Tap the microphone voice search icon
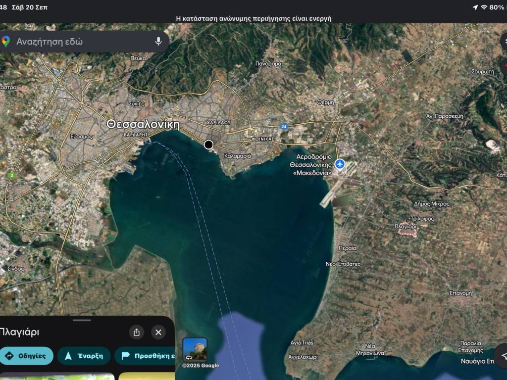This screenshot has height=380, width=507. pos(158,42)
